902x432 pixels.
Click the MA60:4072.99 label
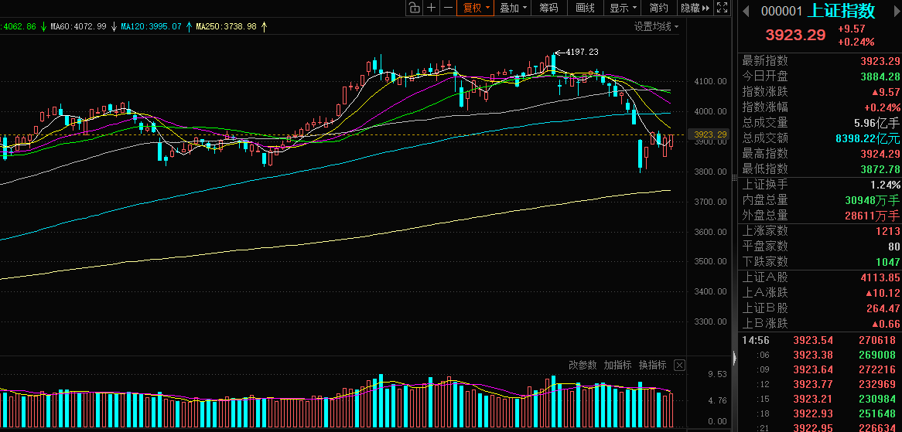click(x=78, y=26)
